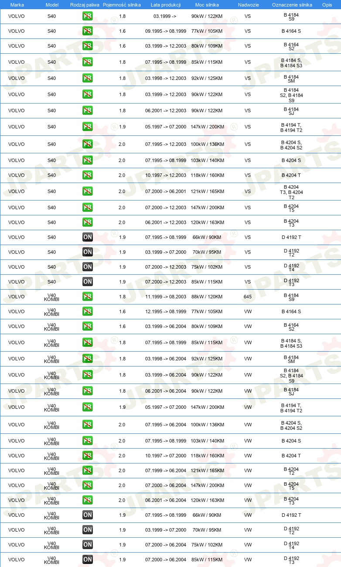
Task: Click diesel ON icon for S40 D 4192 T4
Action: point(88,267)
